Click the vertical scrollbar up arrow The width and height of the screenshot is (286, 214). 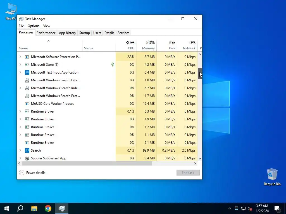pos(200,54)
